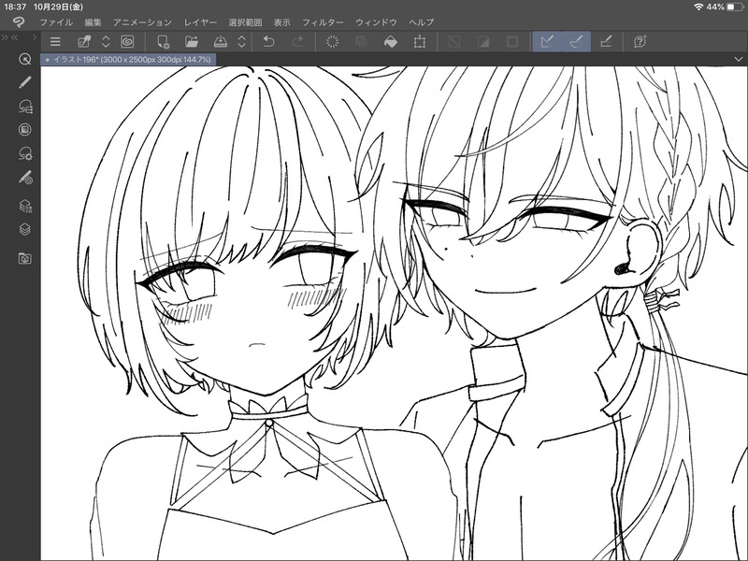Click the Fill bucket icon
Viewport: 748px width, 561px height.
(x=391, y=42)
